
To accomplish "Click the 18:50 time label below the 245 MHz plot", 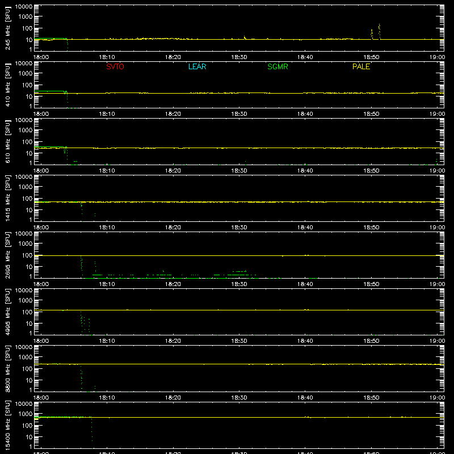I will click(371, 57).
